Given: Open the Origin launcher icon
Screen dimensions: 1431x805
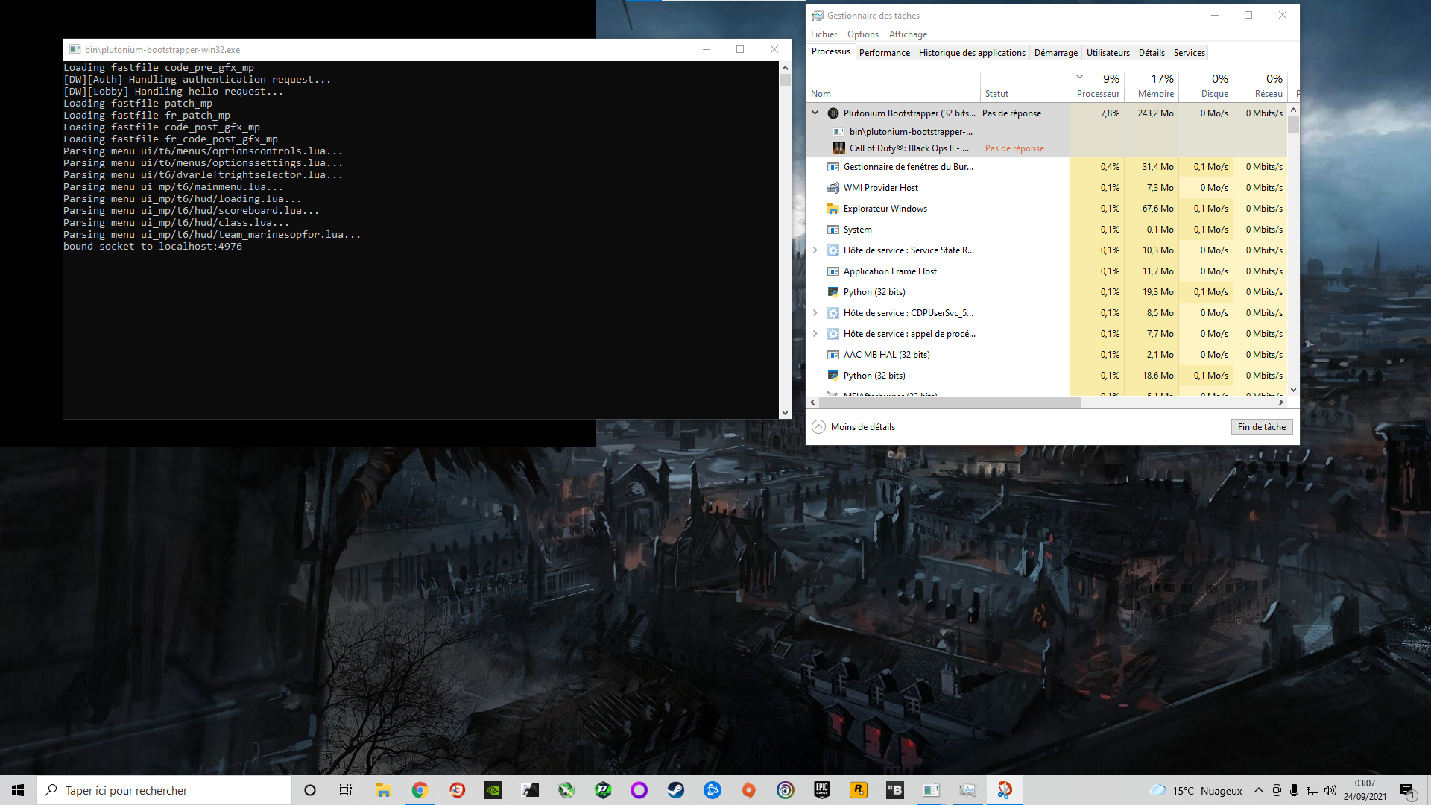Looking at the screenshot, I should pos(749,790).
